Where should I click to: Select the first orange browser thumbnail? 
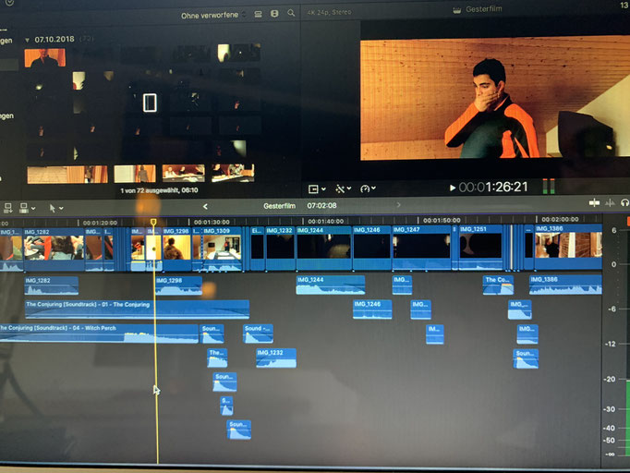click(x=44, y=57)
